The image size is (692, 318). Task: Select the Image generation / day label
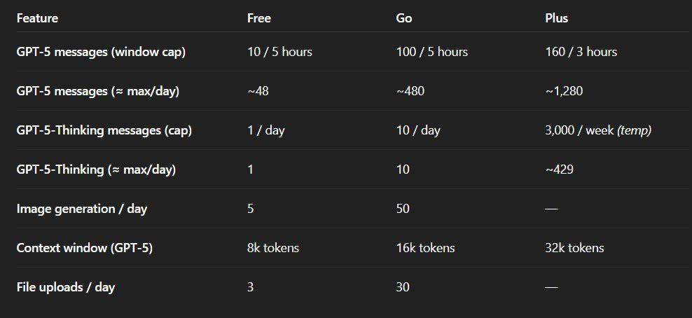point(81,209)
